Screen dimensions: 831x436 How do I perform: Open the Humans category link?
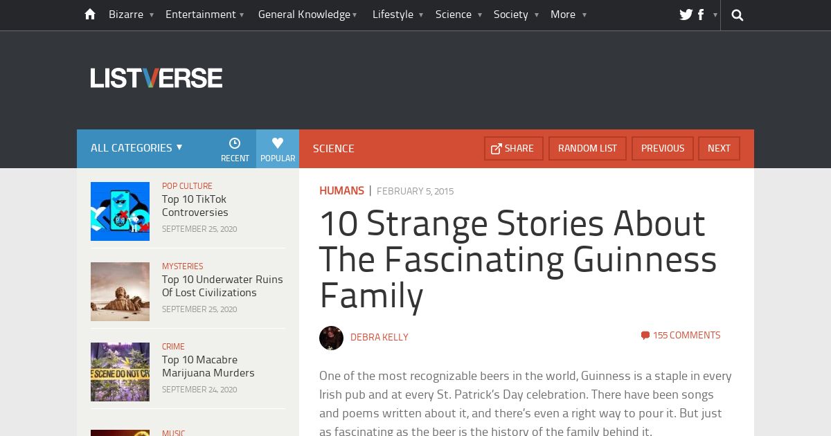[x=341, y=190]
